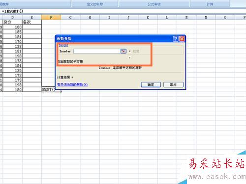Select column header J

pos(128,17)
